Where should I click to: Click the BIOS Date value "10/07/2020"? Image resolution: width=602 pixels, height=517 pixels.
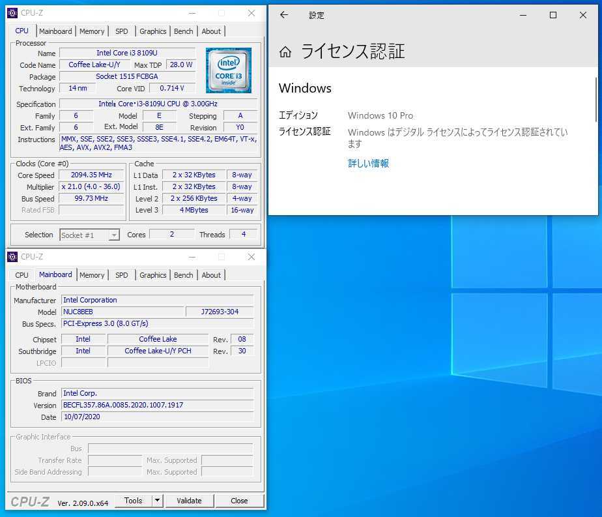[x=158, y=417]
